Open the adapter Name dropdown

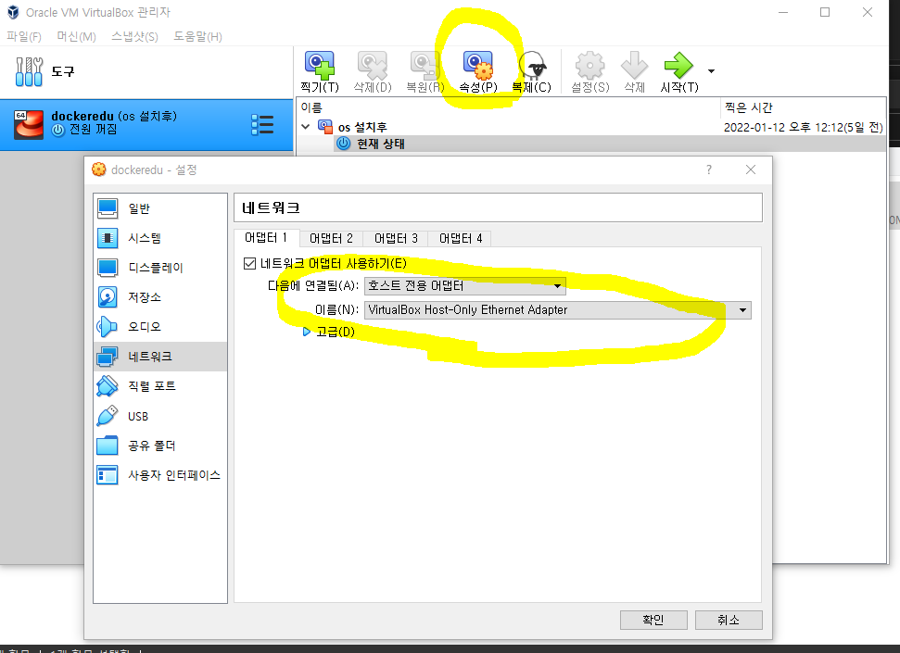tap(557, 310)
